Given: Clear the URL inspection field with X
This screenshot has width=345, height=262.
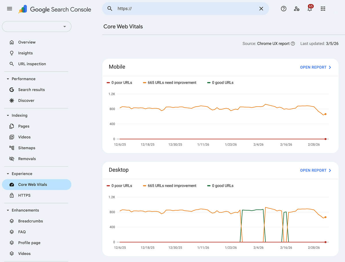Looking at the screenshot, I should [261, 9].
